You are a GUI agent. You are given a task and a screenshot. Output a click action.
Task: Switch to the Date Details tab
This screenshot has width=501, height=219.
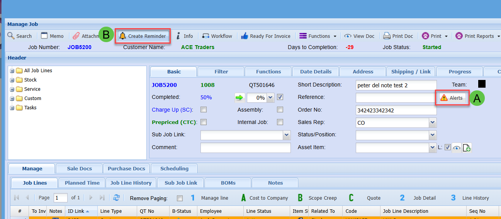coord(316,71)
